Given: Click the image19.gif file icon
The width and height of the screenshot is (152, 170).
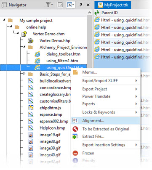Looking at the screenshot, I should pos(31,135).
